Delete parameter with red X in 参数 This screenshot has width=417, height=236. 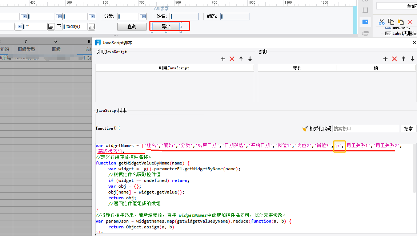pos(394,59)
